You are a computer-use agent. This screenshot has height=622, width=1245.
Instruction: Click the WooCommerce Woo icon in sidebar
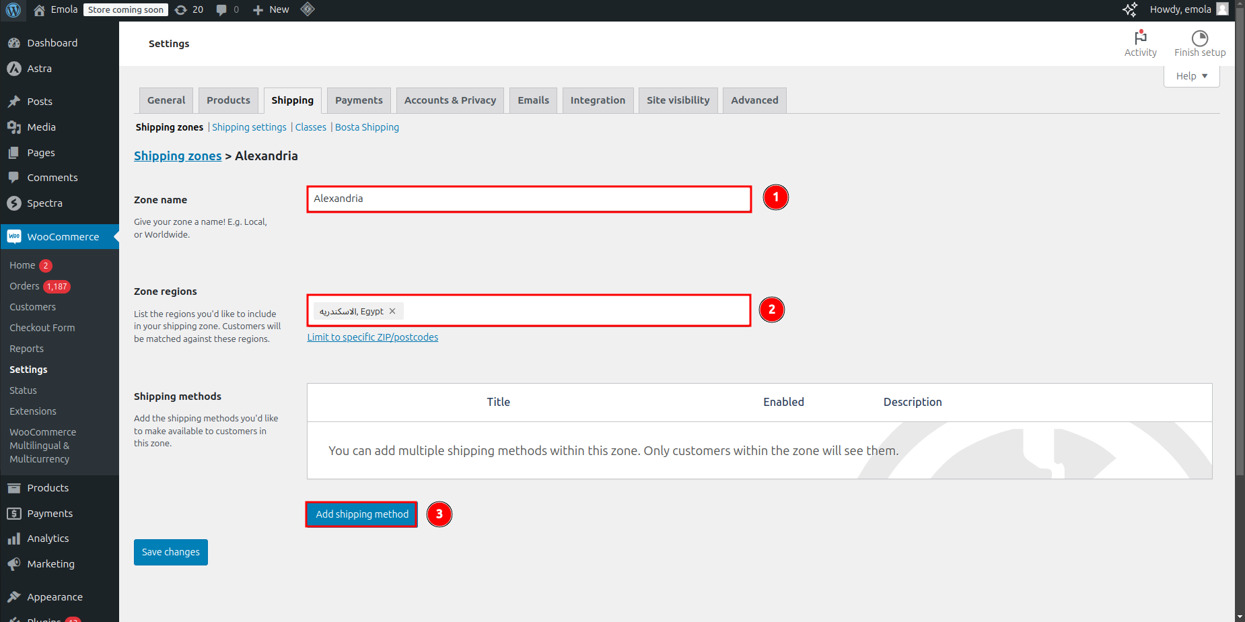click(14, 236)
